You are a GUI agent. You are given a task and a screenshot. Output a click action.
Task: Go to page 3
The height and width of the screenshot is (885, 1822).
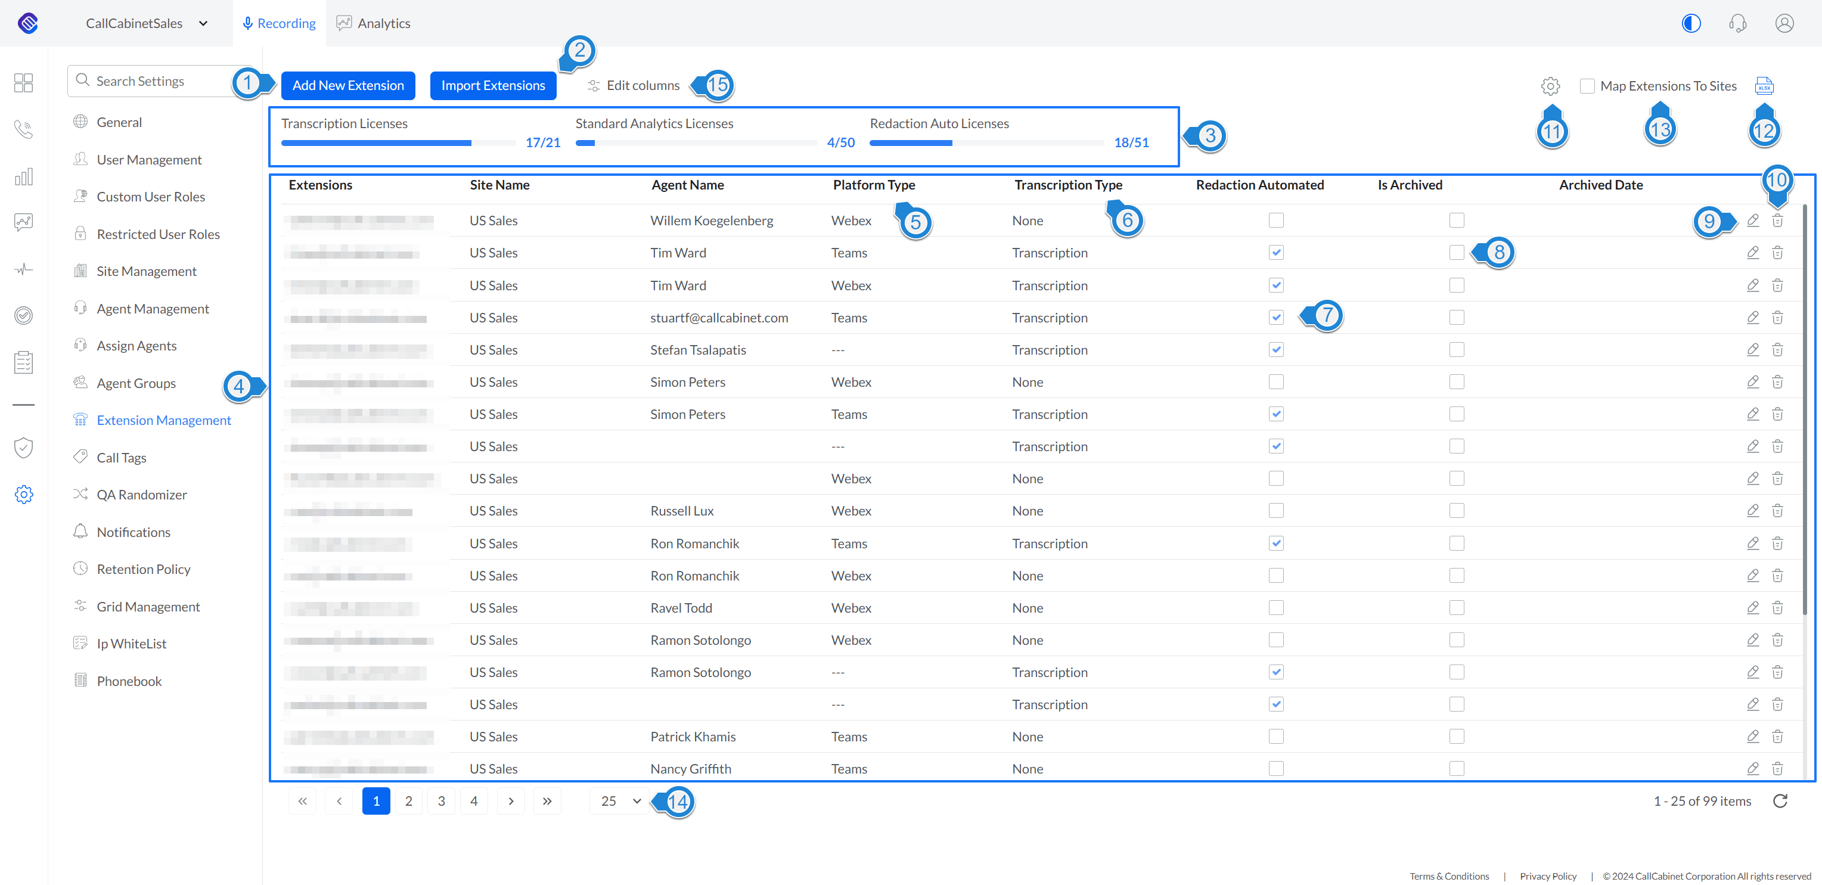click(x=442, y=801)
